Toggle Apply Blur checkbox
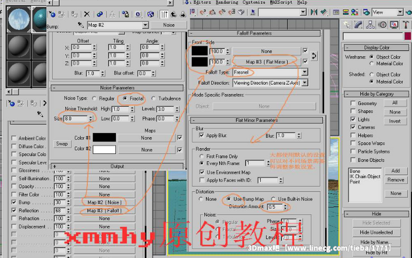The height and width of the screenshot is (258, 412). [x=202, y=135]
